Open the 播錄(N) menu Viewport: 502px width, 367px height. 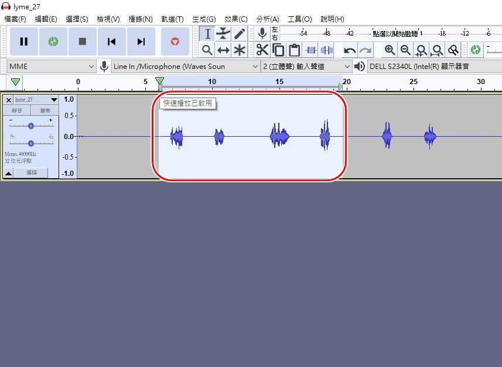(x=140, y=19)
